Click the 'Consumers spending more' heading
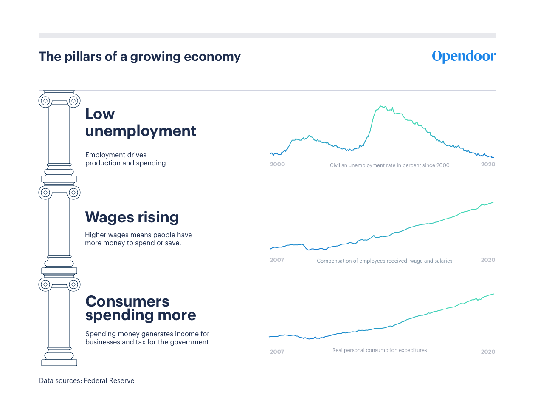535x406 pixels. point(141,308)
